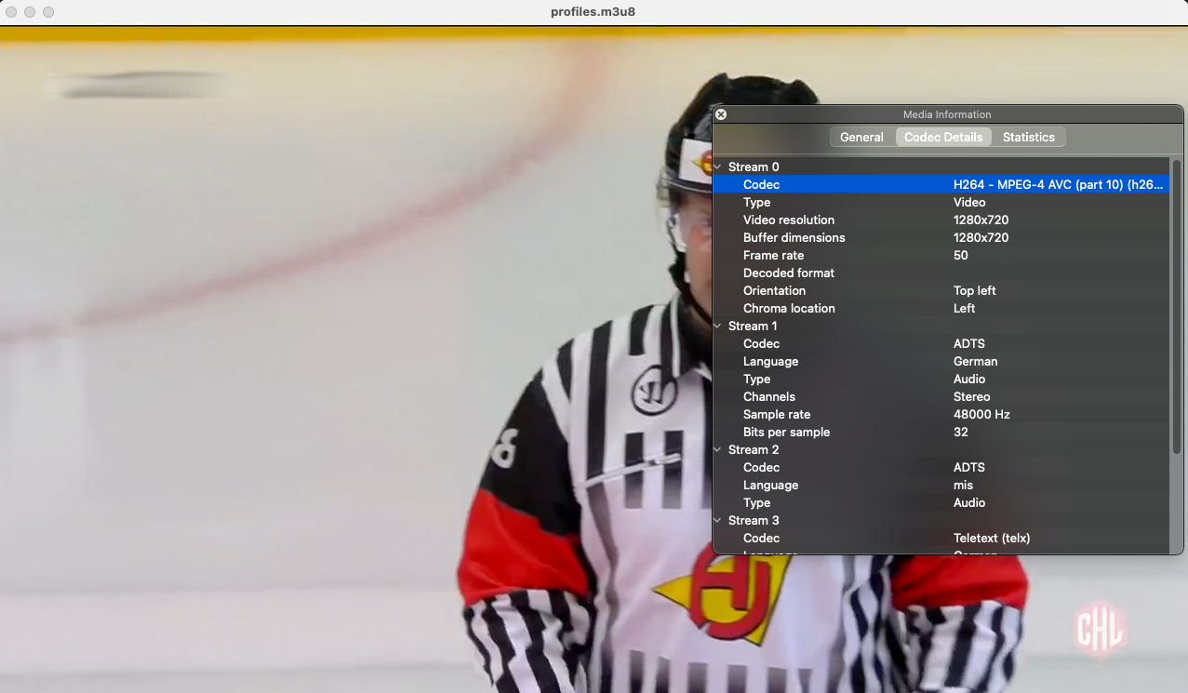The image size is (1188, 693).
Task: Select Stream 1 Language row showing German
Action: (941, 361)
